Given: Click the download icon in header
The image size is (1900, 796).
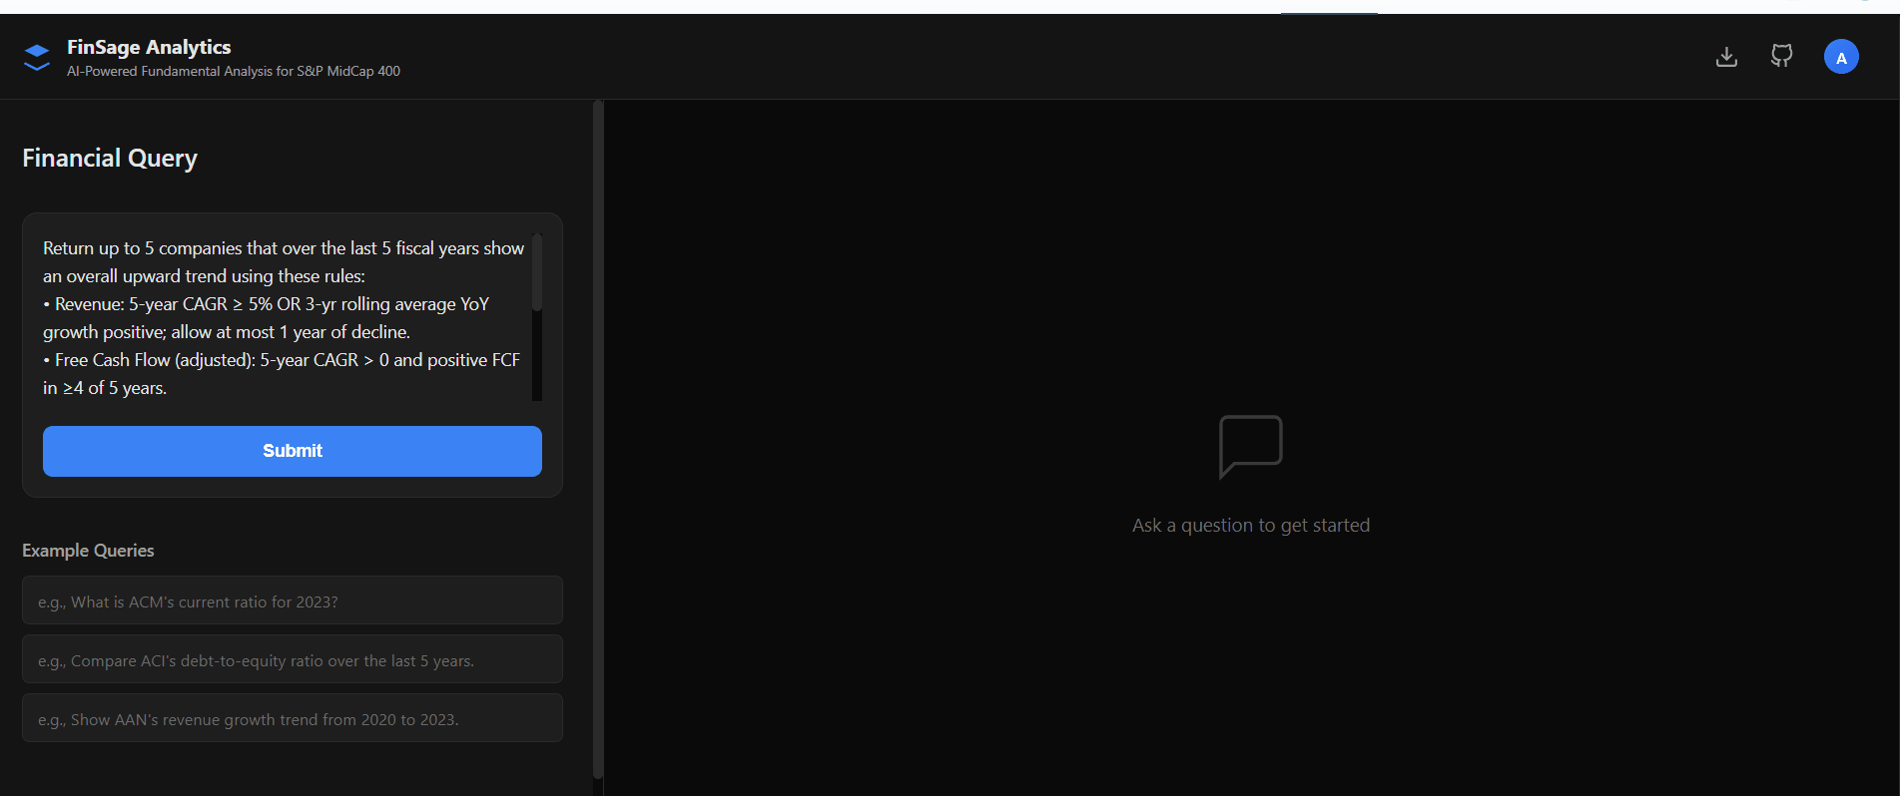Looking at the screenshot, I should point(1726,57).
